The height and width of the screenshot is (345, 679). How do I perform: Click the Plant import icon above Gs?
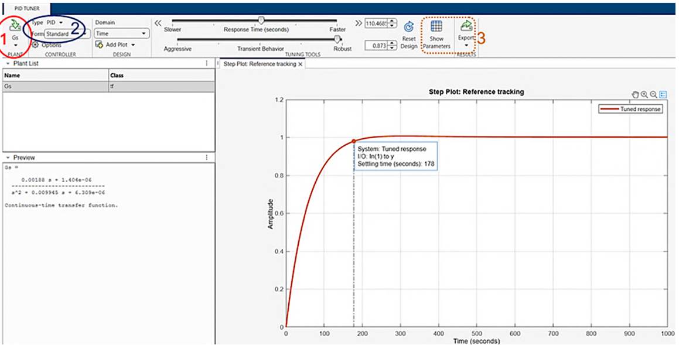click(x=15, y=24)
